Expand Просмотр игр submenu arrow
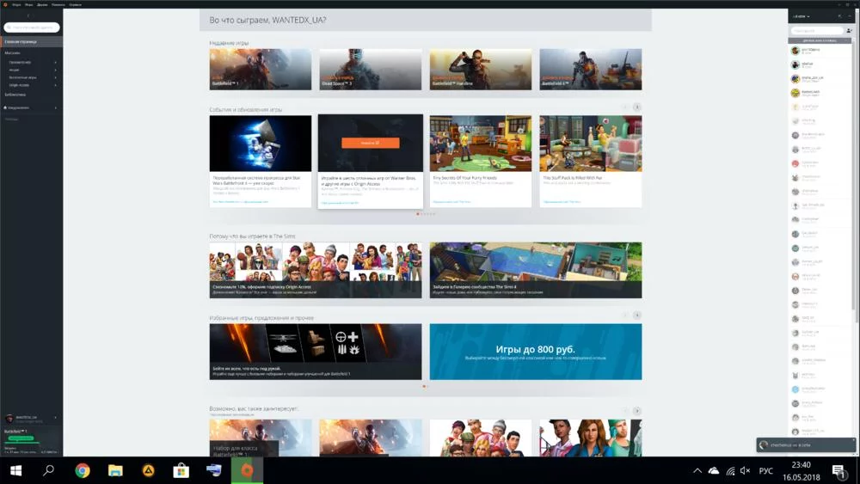 point(55,63)
